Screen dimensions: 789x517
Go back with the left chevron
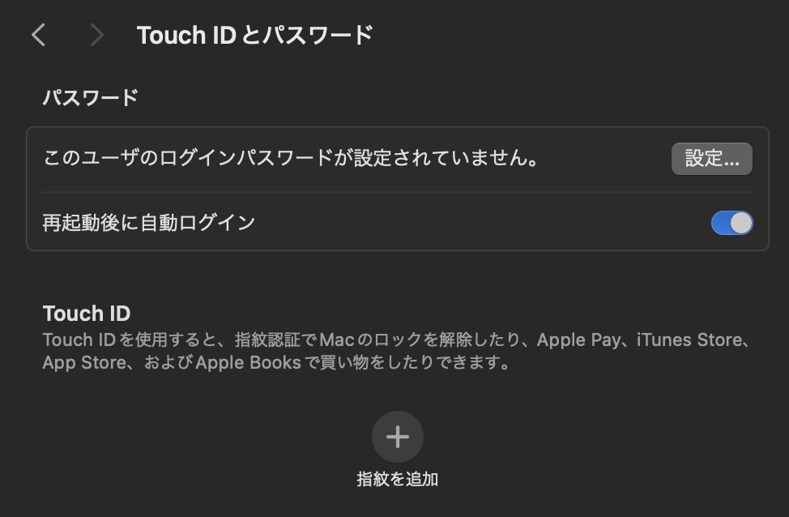[38, 35]
